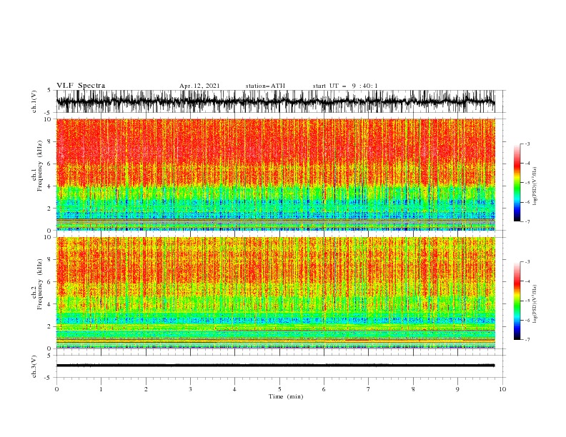
Task: Click the "6" tick on the Time axis
Action: pyautogui.click(x=324, y=389)
